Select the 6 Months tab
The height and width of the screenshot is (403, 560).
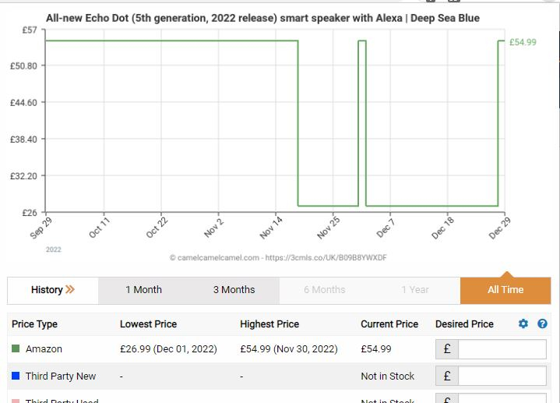point(325,290)
